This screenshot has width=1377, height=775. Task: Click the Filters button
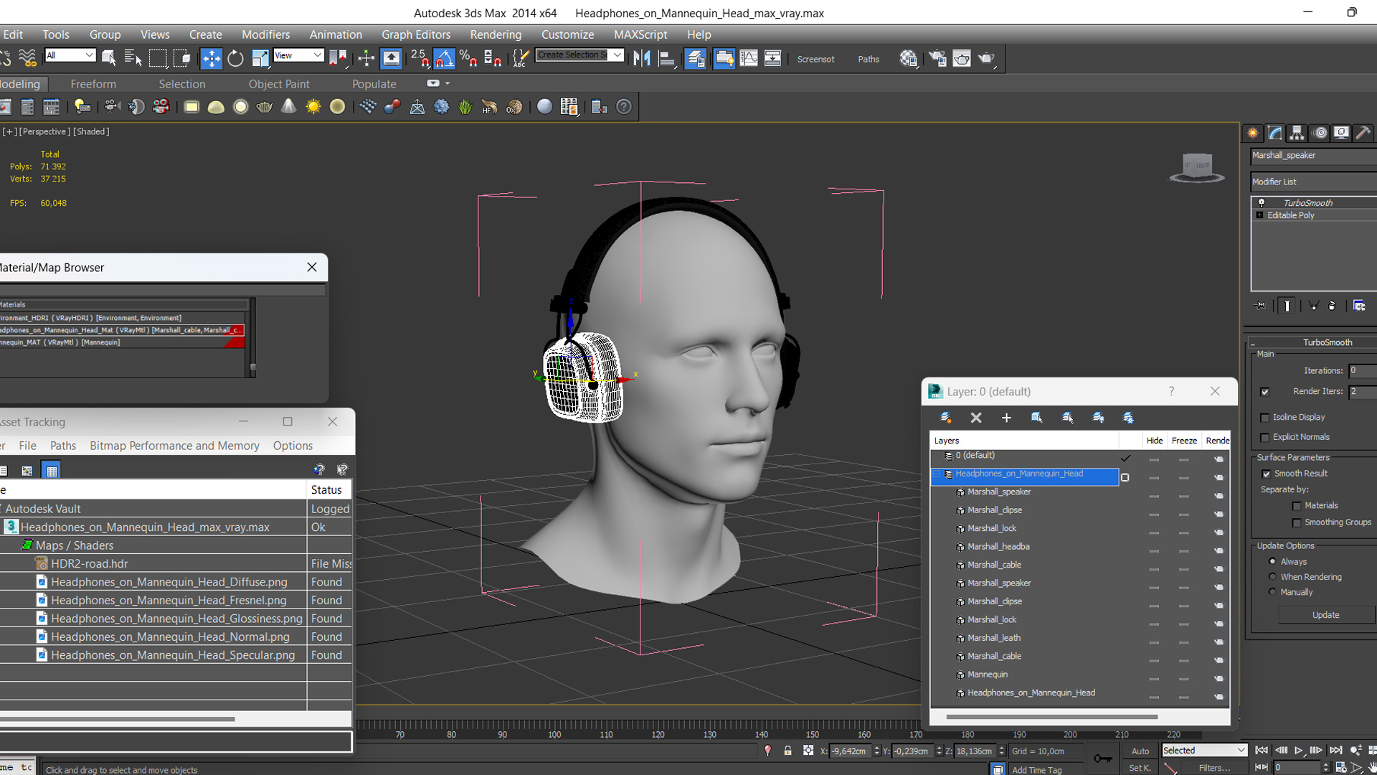1214,768
